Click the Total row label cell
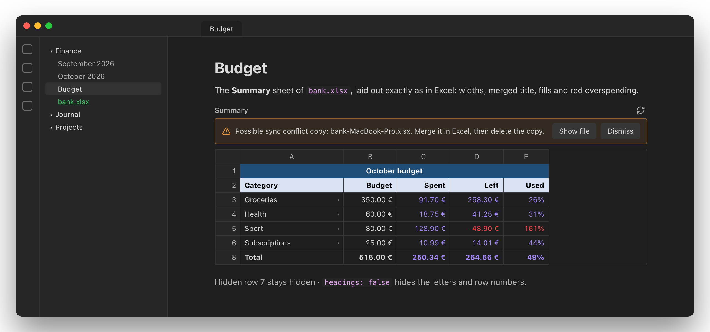 tap(291, 257)
